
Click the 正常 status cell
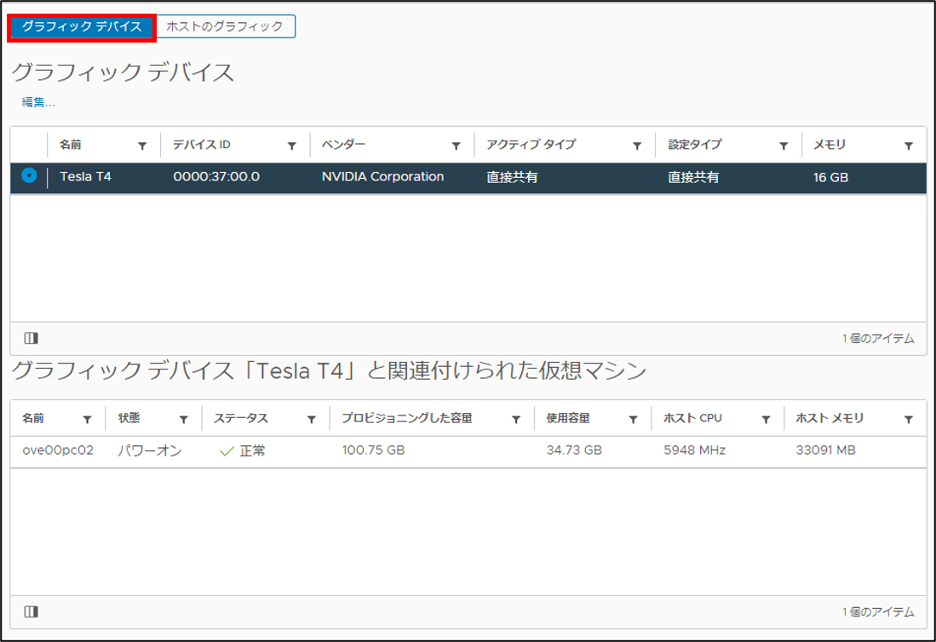(x=243, y=451)
